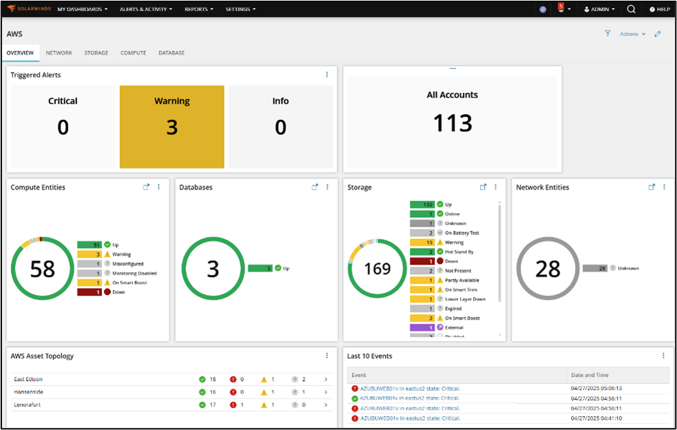677x430 pixels.
Task: Click warning triangle icon on Hansenside row
Action: point(264,392)
